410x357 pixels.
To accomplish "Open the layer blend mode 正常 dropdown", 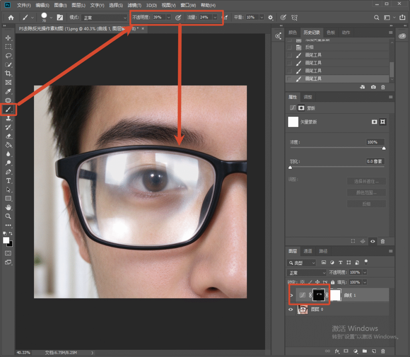I will point(306,273).
